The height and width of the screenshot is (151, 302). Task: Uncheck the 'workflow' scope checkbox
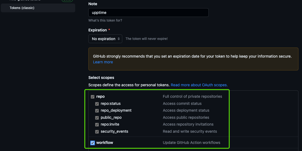pos(93,143)
